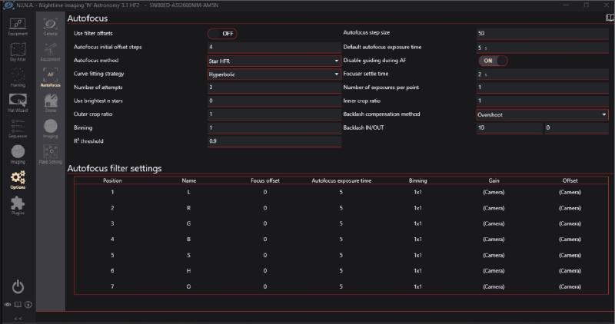615x324 pixels.
Task: Click Gain (Camera) for filter H
Action: tap(494, 271)
